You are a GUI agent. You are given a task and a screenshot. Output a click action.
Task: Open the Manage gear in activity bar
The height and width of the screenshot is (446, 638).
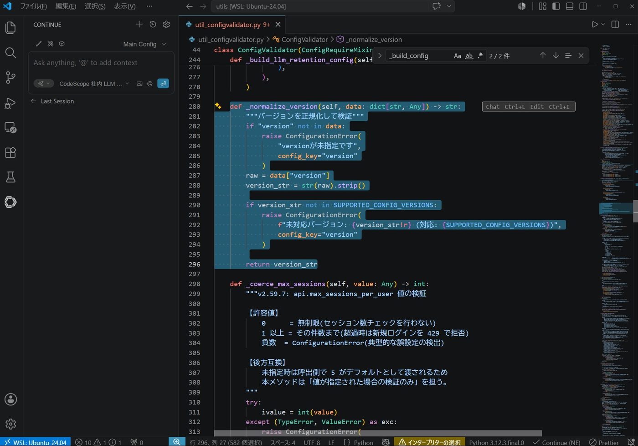[10, 424]
